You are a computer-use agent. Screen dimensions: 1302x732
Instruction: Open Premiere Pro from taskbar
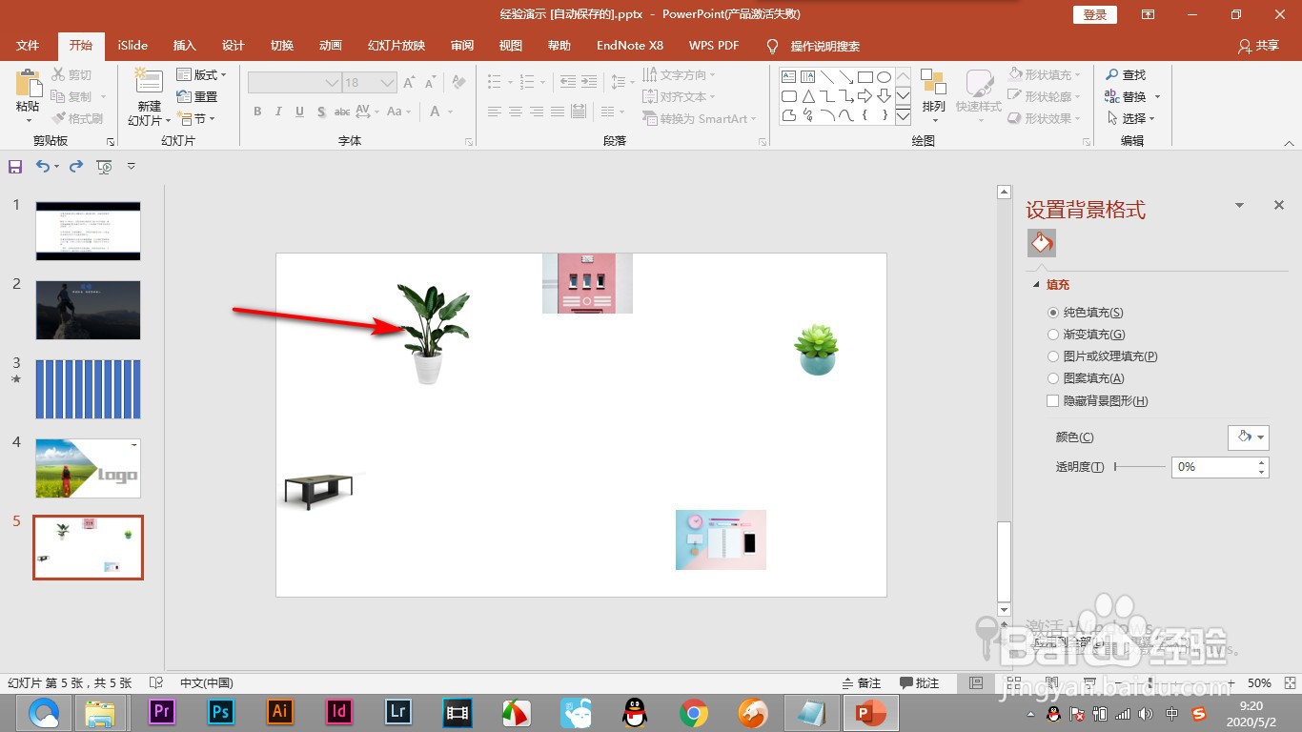[162, 712]
